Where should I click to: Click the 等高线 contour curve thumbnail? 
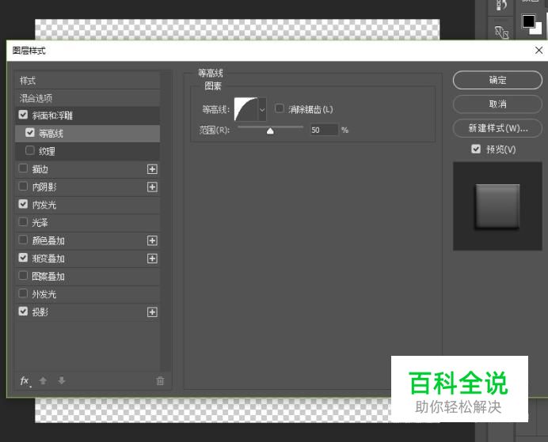[246, 110]
